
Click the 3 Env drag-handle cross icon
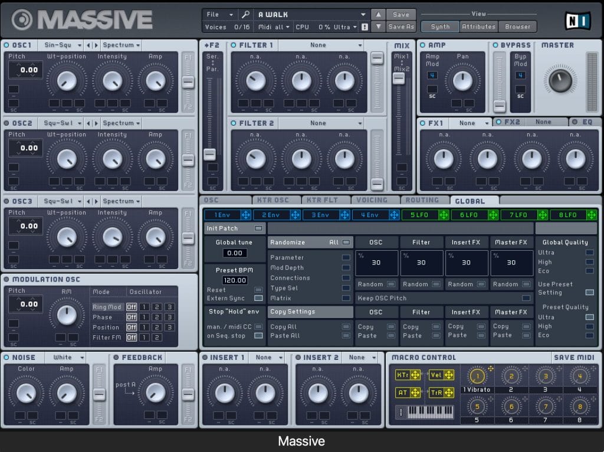344,215
